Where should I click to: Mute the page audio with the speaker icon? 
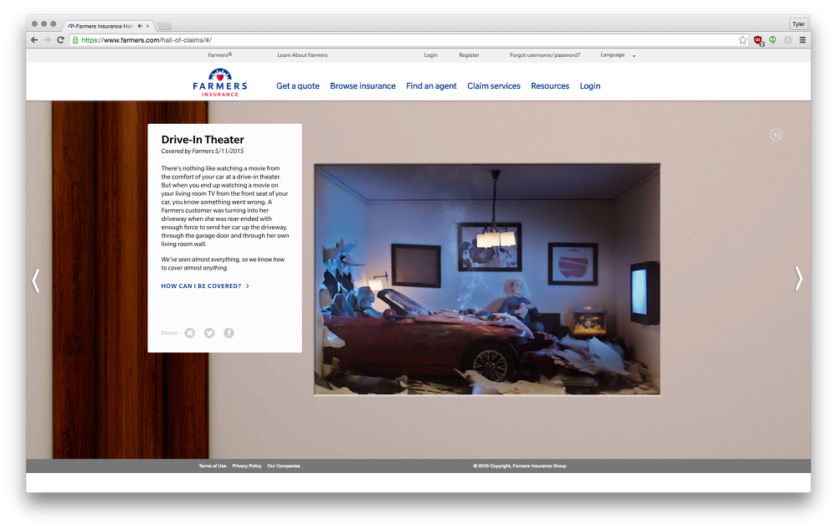pyautogui.click(x=776, y=134)
